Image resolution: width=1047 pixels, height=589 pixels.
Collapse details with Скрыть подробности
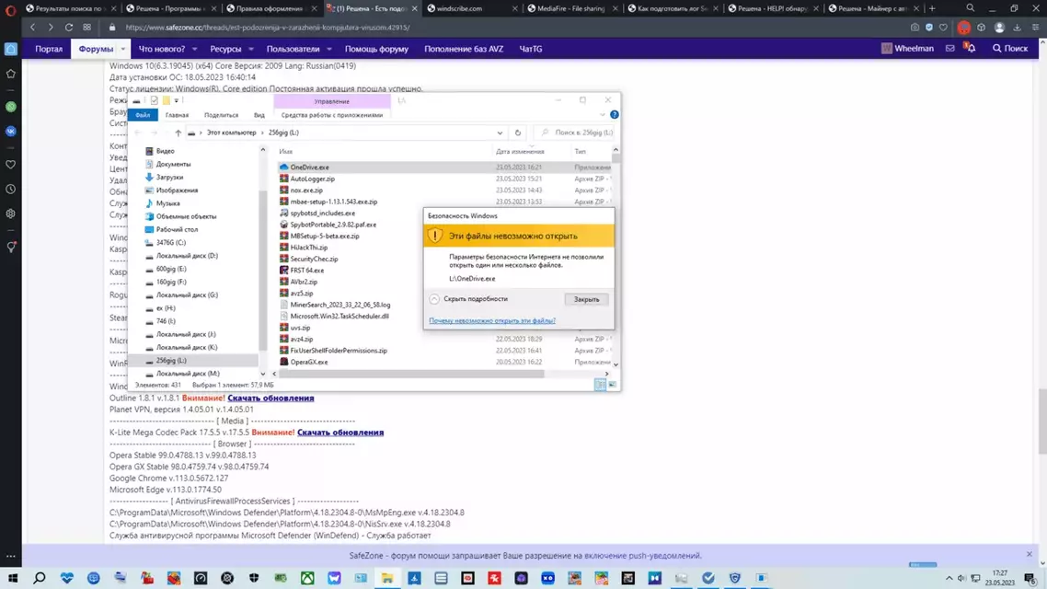tap(468, 299)
